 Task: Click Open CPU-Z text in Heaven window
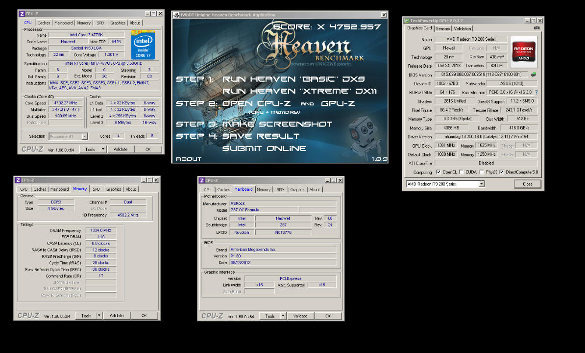point(257,103)
